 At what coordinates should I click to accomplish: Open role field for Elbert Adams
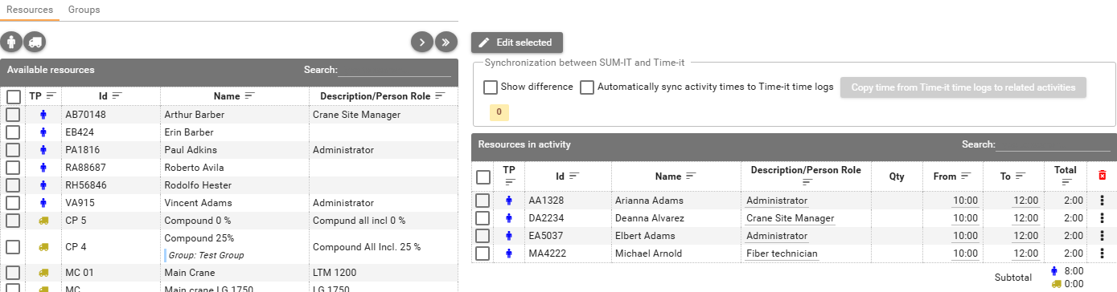click(777, 236)
